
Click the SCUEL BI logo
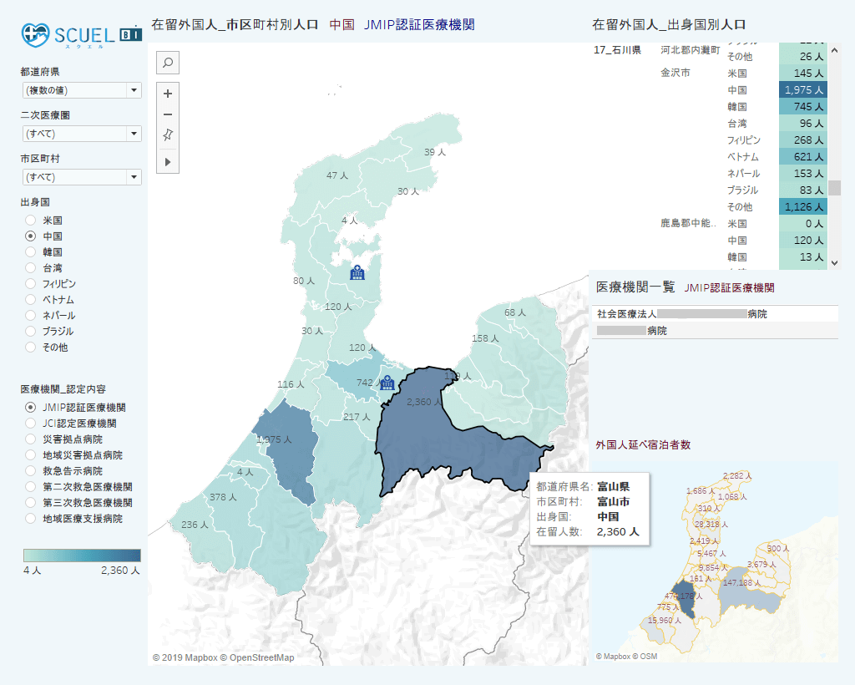click(81, 35)
